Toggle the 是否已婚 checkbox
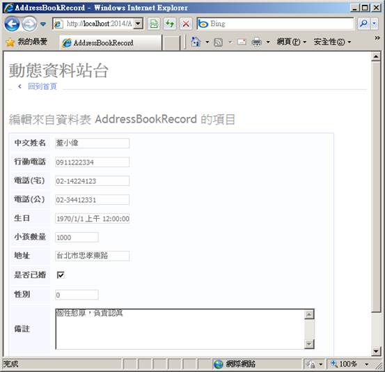The height and width of the screenshot is (372, 385). [61, 274]
